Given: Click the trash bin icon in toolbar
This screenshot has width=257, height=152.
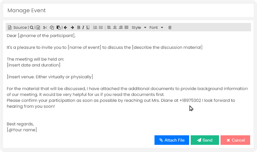Looking at the screenshot, I should tap(170, 27).
